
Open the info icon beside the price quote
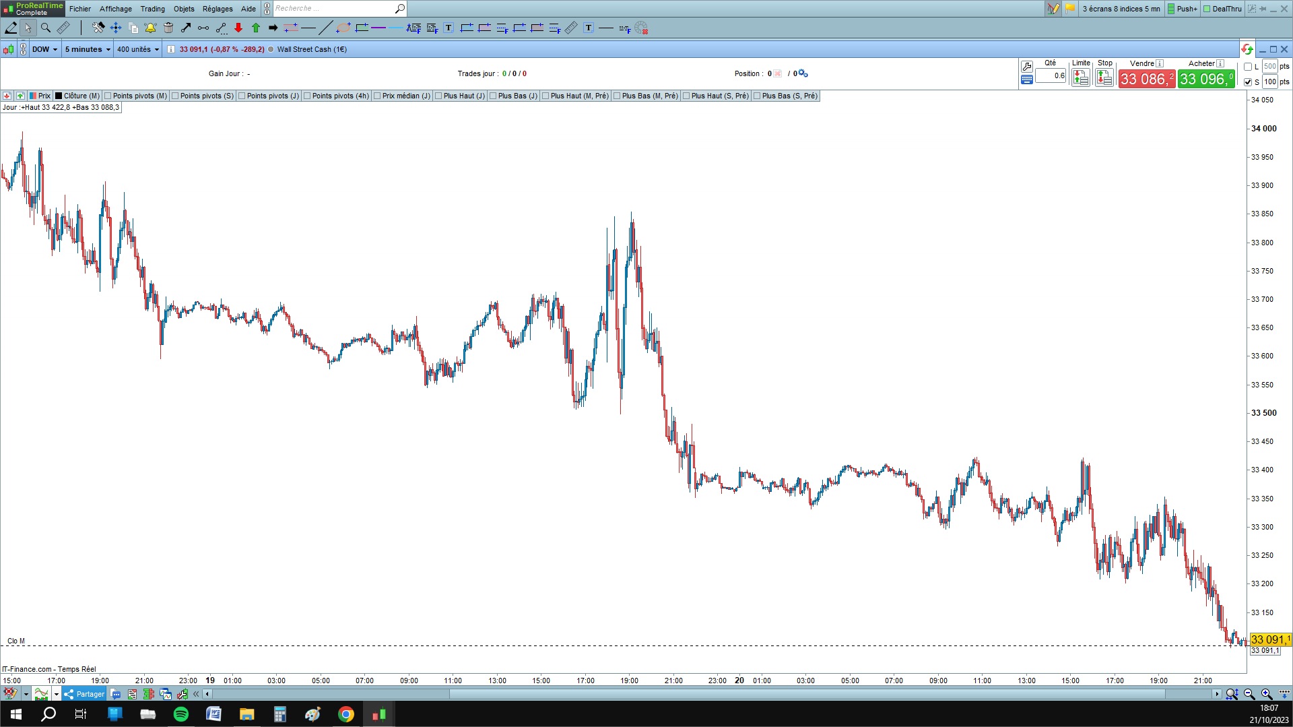point(171,49)
